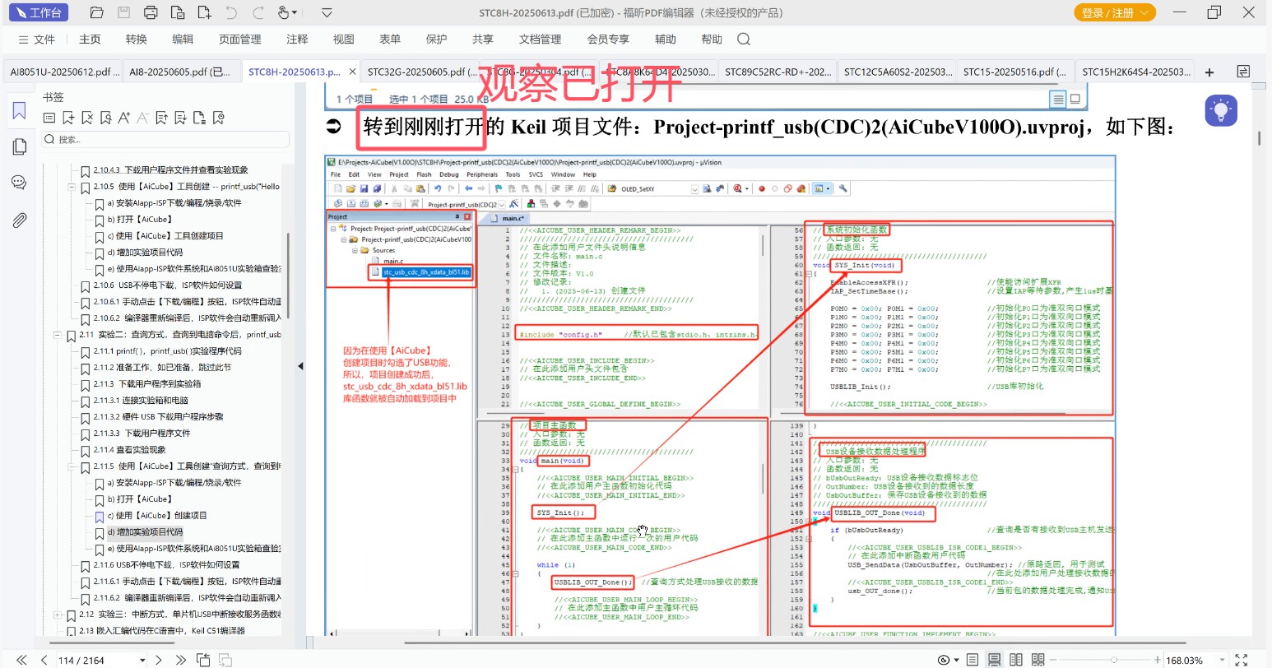The height and width of the screenshot is (668, 1272).
Task: Click the AI assistant lightbulb icon
Action: coord(1221,110)
